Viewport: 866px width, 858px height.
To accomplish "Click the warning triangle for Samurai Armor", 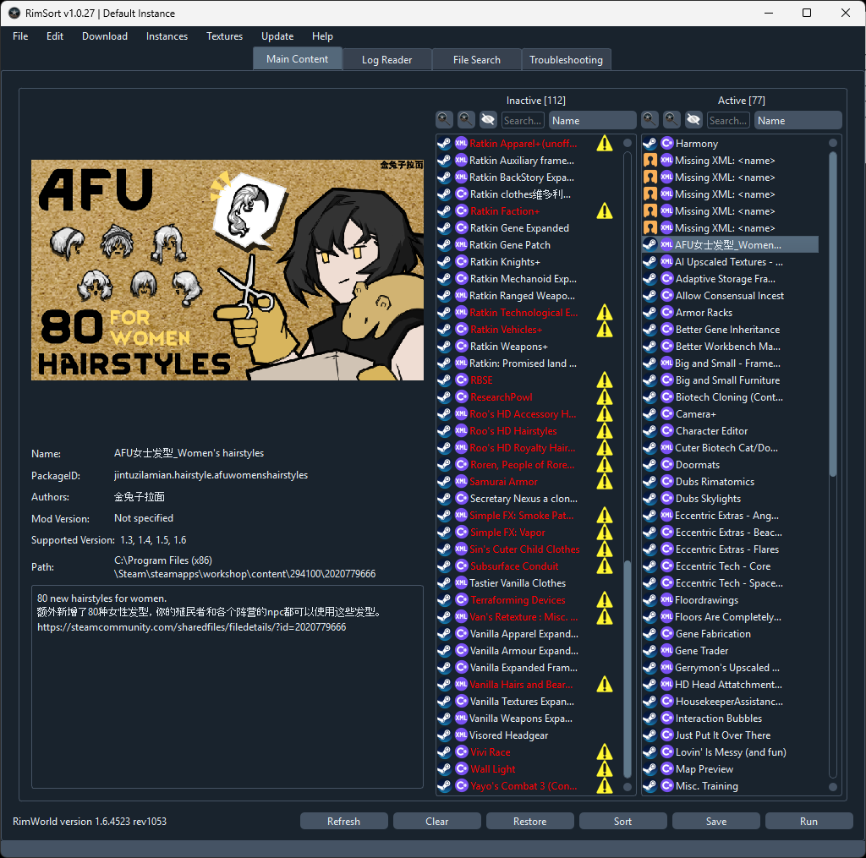I will click(605, 482).
